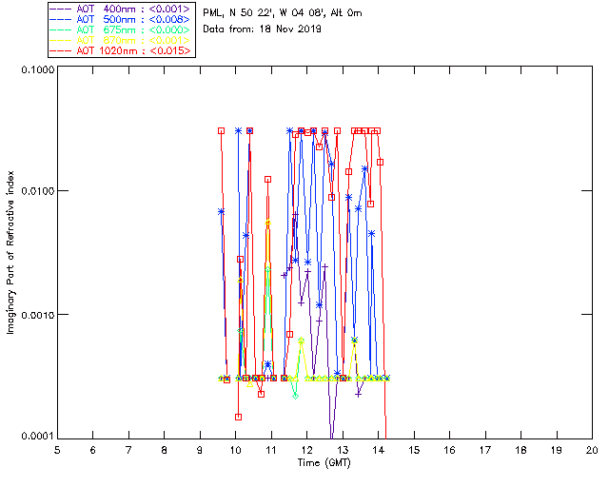Click the AOT 870nm legend entry
Viewport: 609px width, 487px height.
coord(121,40)
